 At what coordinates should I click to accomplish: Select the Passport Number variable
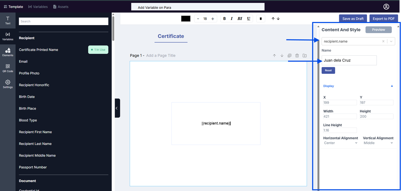point(33,167)
